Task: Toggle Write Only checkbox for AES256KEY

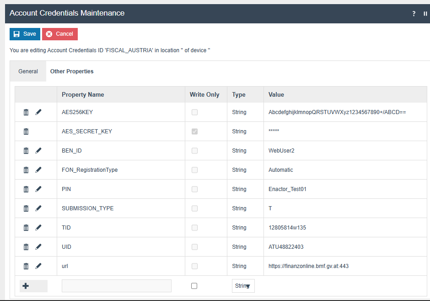Action: (x=194, y=112)
